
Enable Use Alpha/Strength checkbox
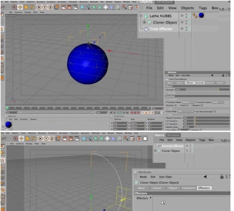(215, 112)
